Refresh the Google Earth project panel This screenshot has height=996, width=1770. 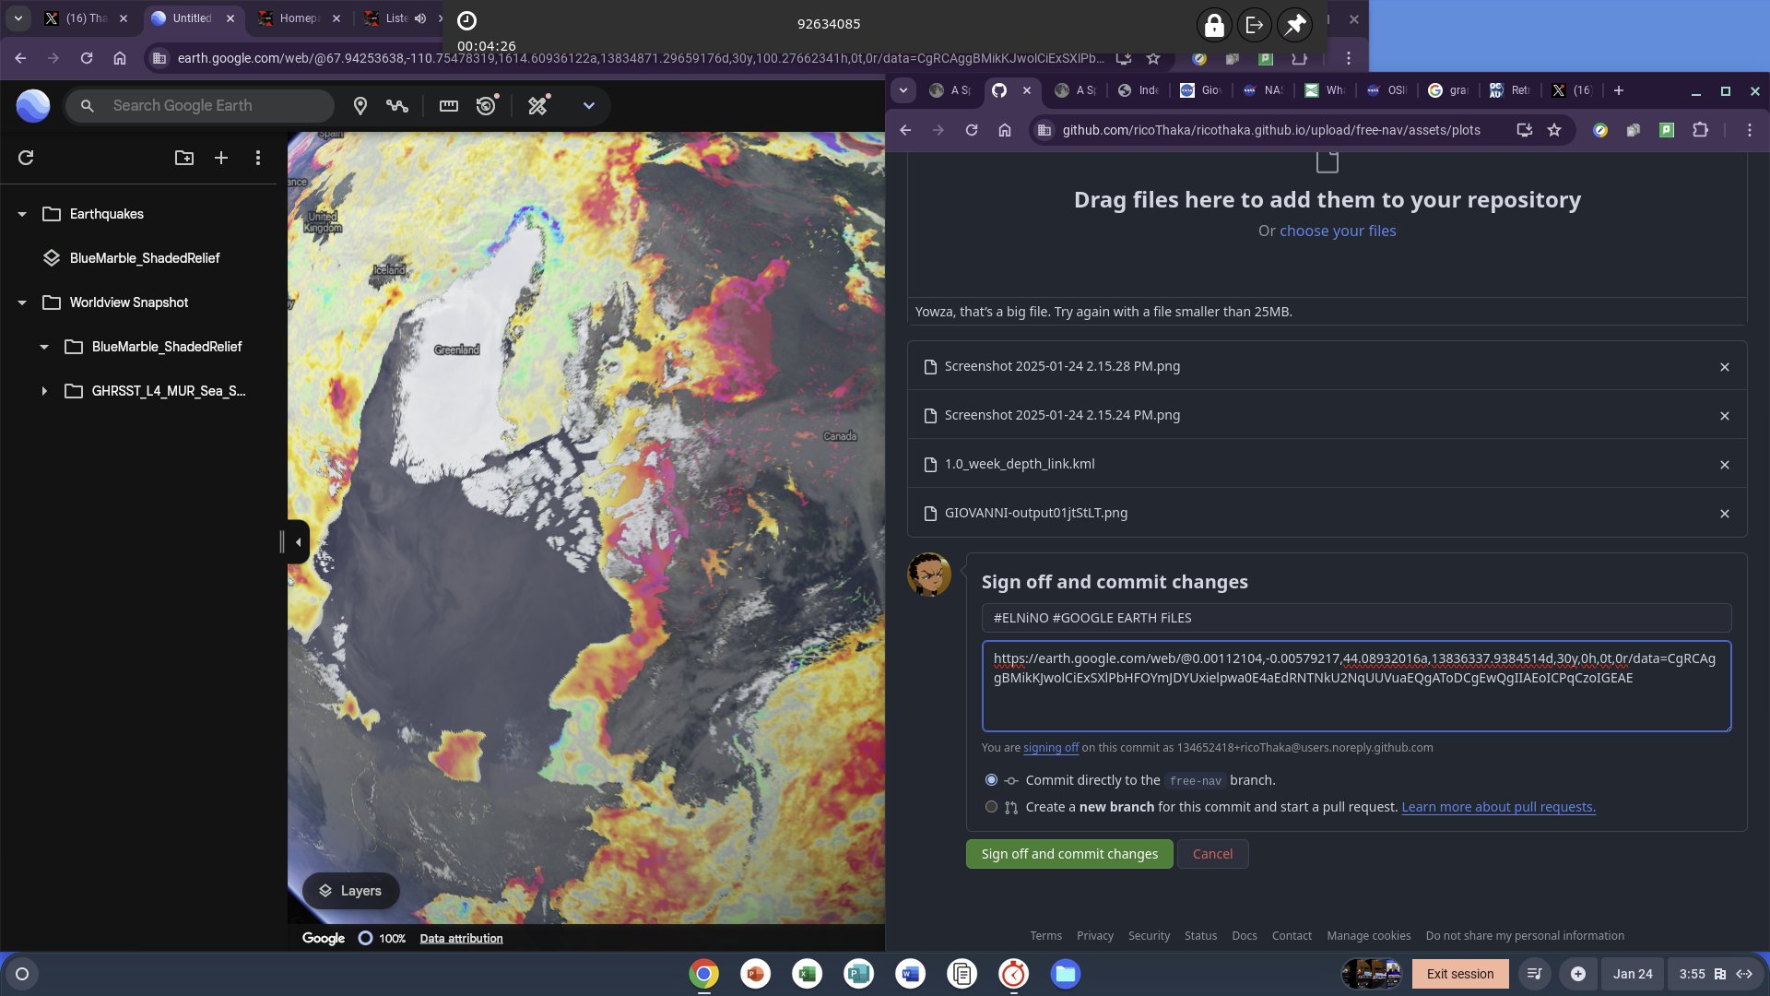tap(26, 158)
